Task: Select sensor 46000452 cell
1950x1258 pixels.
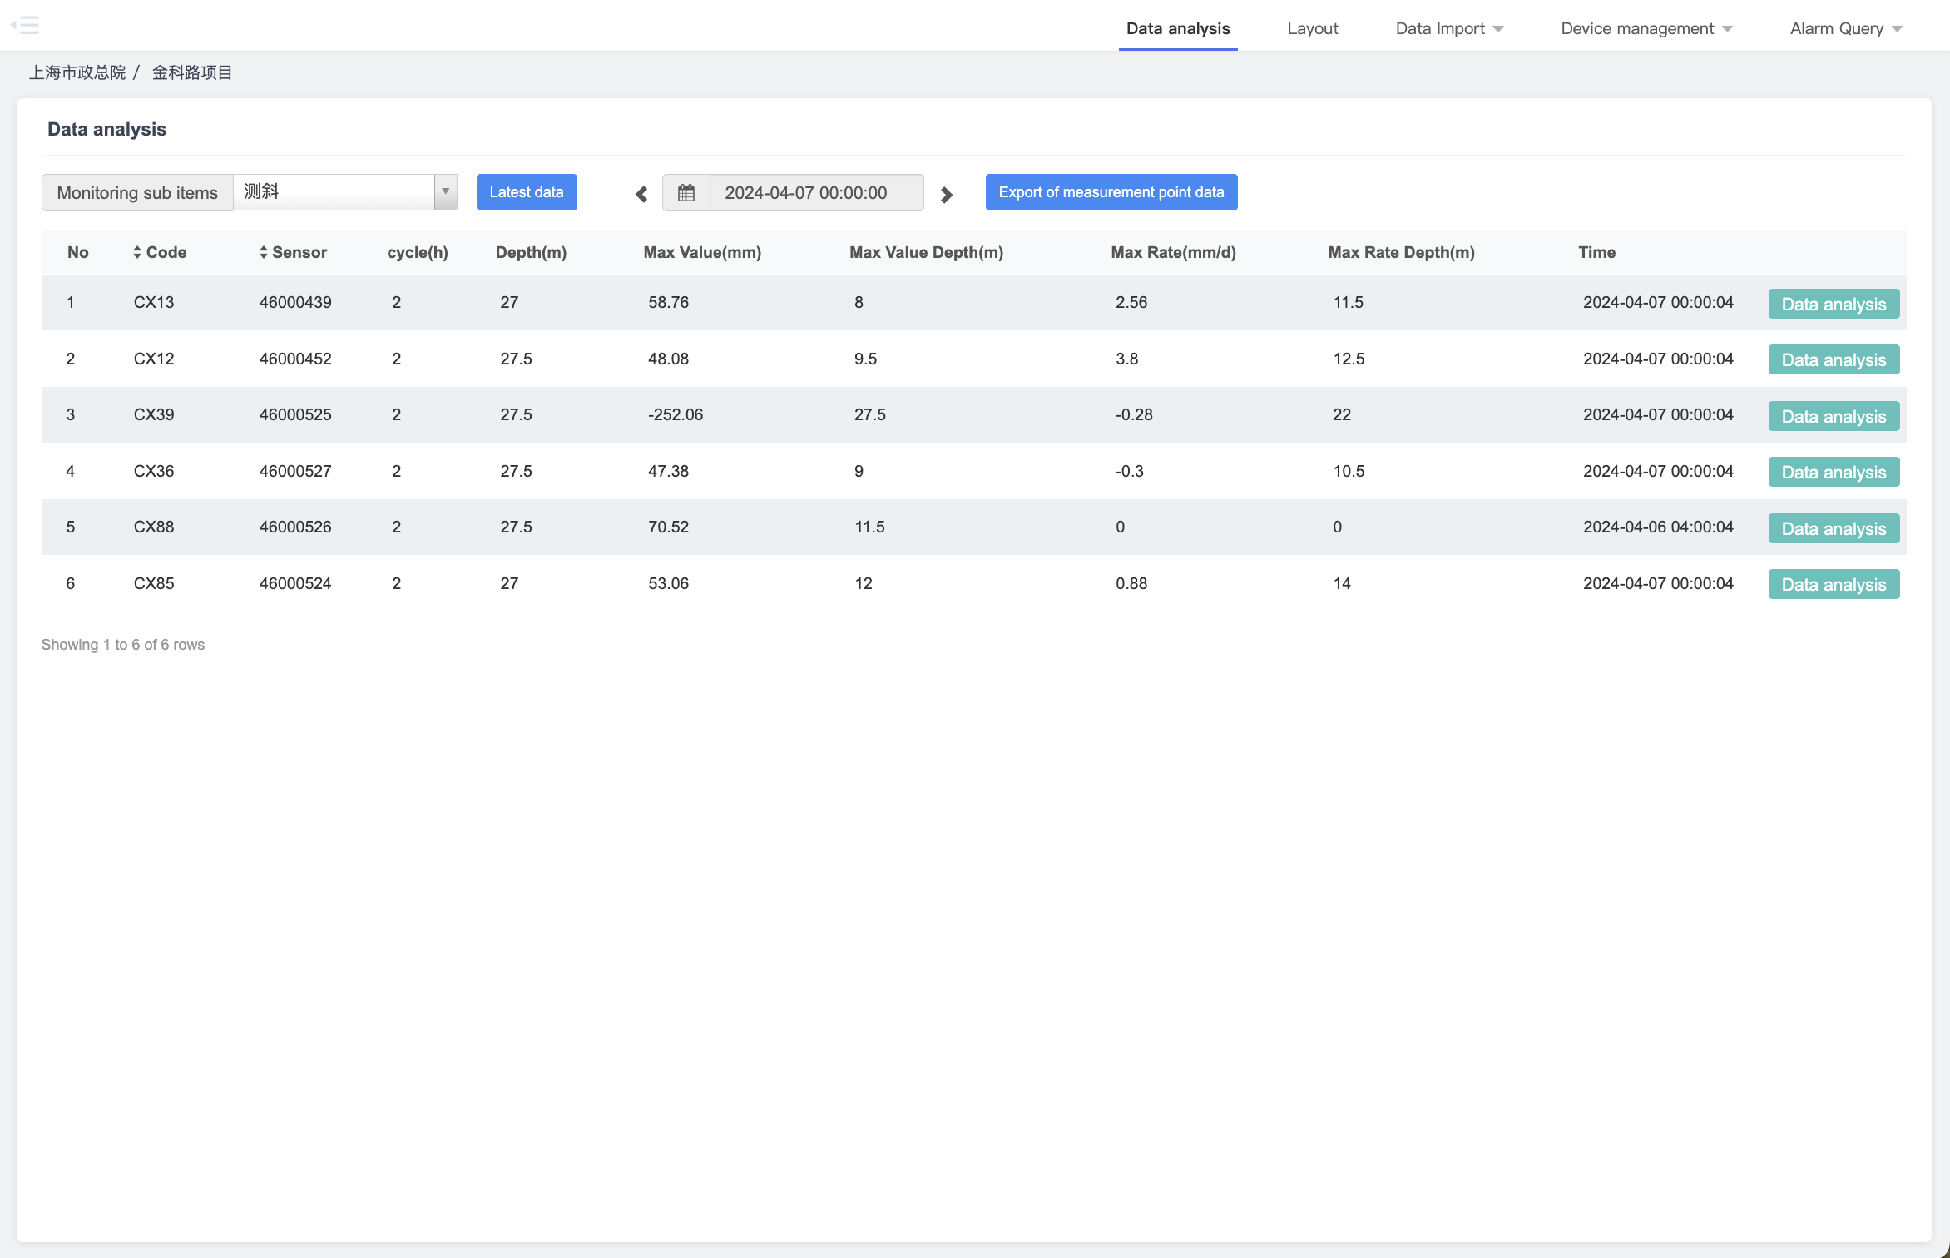Action: 295,359
